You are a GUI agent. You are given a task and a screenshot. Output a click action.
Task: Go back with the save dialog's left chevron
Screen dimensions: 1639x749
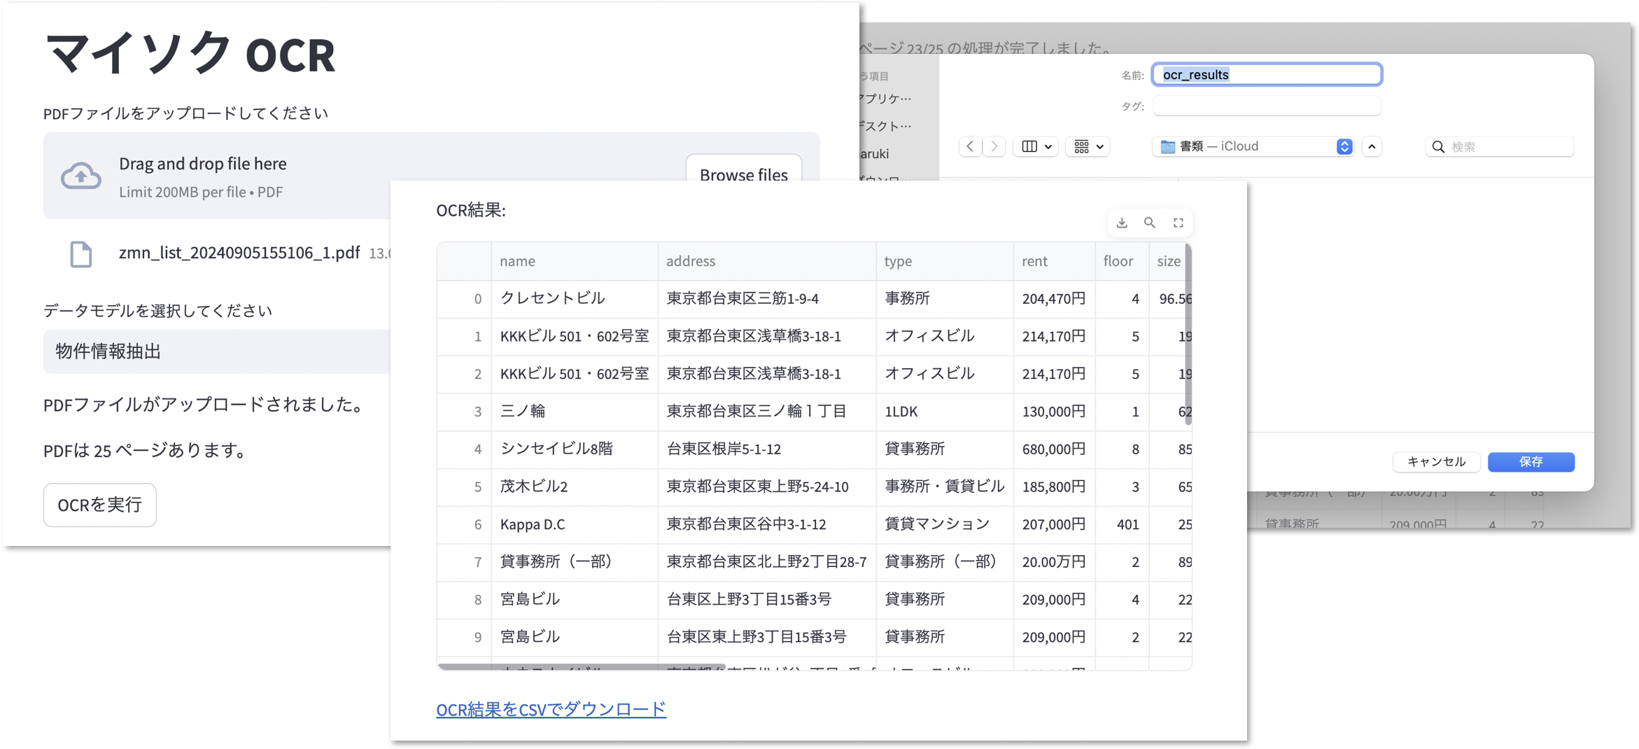[x=970, y=146]
